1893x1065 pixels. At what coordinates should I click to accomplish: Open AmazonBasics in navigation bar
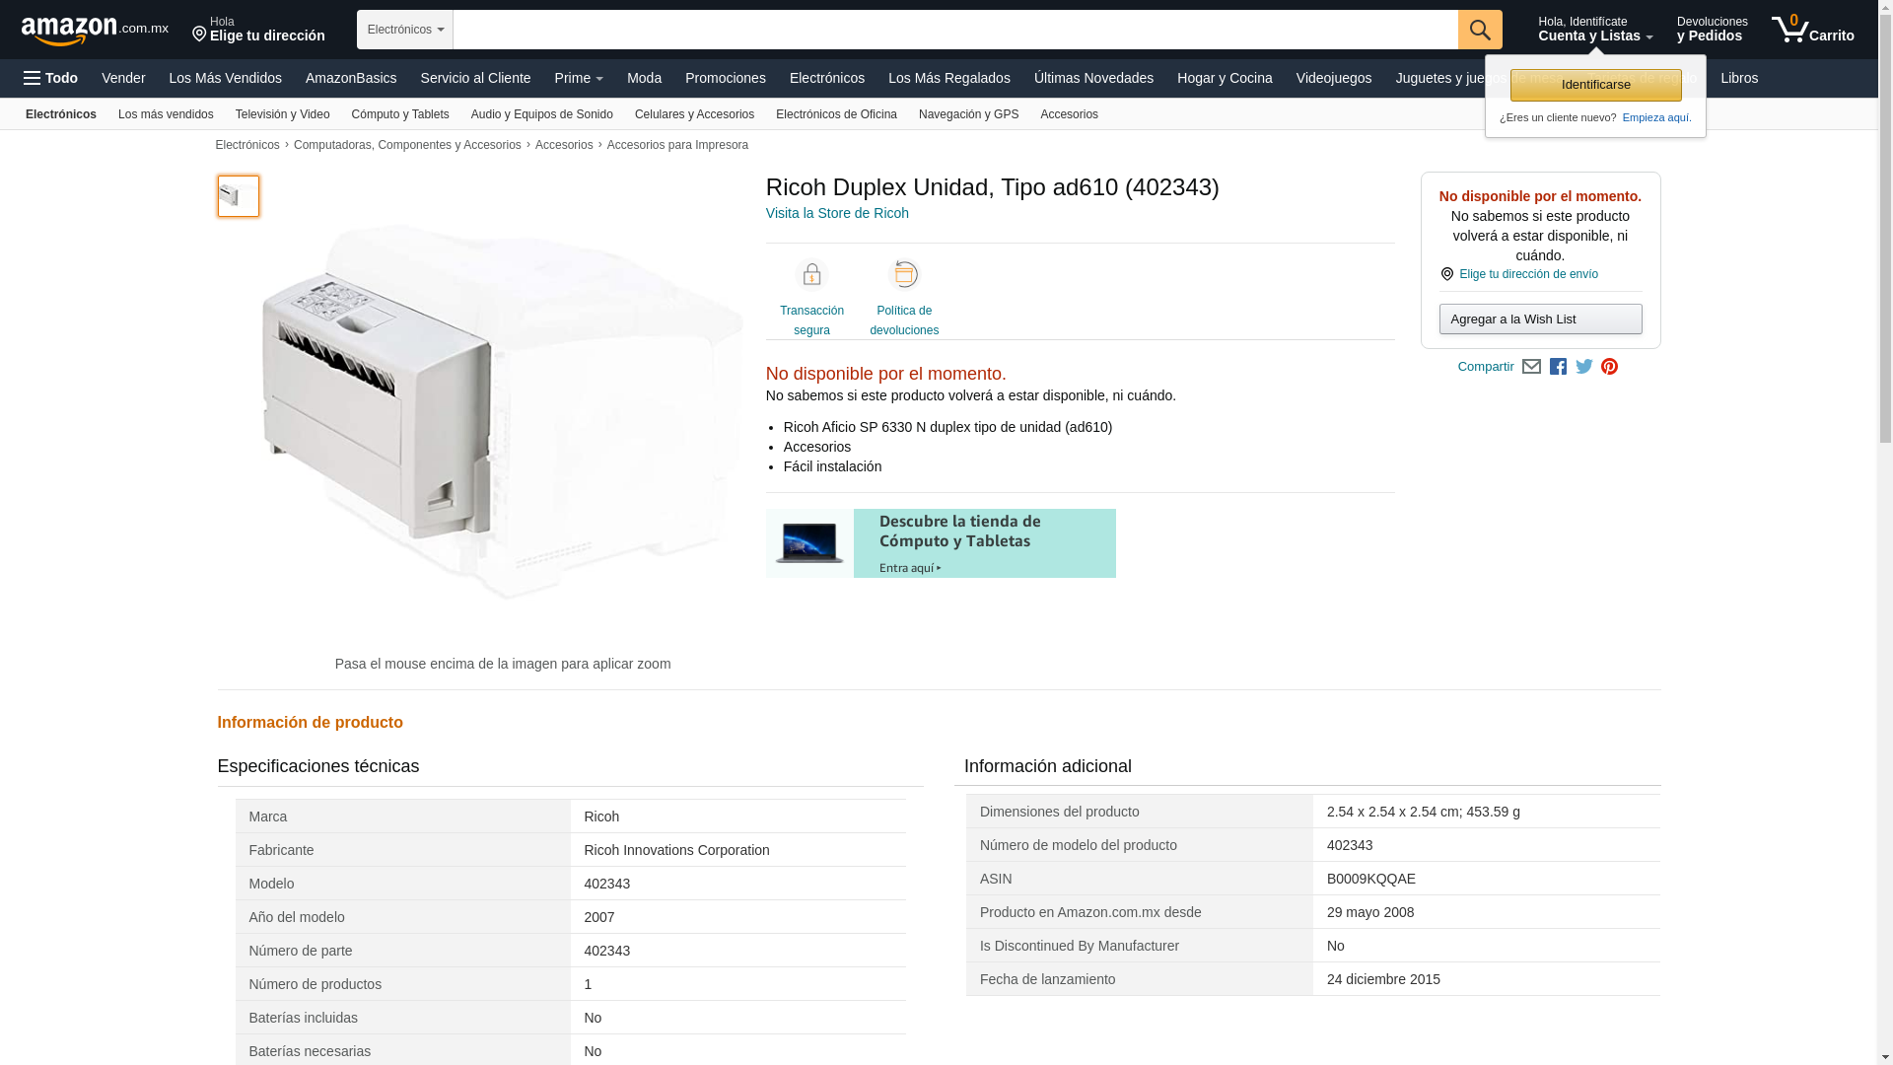pos(350,78)
